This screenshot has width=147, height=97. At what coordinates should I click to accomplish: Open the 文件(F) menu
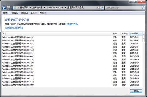(x=6, y=13)
